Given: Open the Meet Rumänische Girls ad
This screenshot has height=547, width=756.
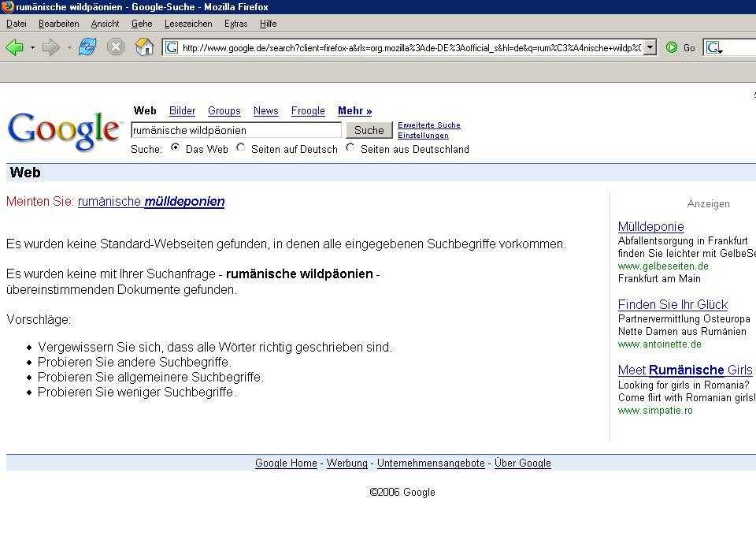Looking at the screenshot, I should 685,370.
